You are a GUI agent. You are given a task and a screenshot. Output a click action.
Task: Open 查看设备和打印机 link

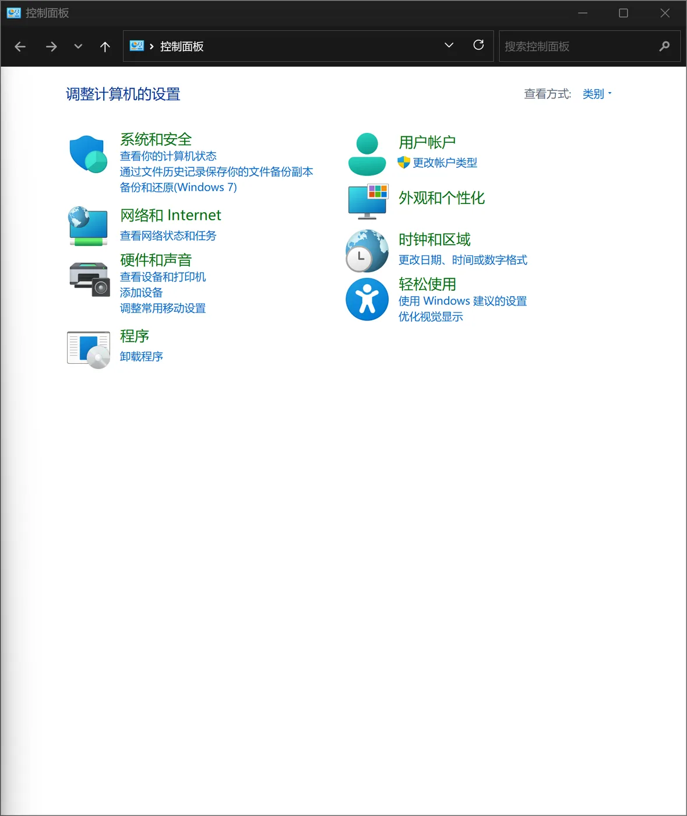coord(163,277)
